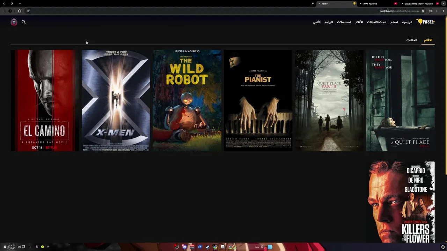Viewport: 447px width, 251px height.
Task: Go back in browser history
Action: 443,11
